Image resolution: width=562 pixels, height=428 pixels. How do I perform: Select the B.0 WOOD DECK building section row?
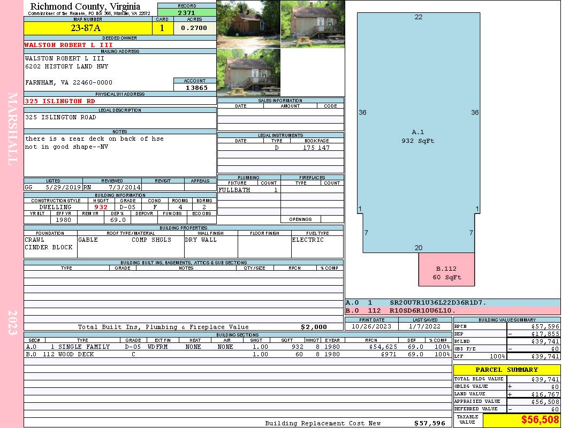pyautogui.click(x=237, y=354)
